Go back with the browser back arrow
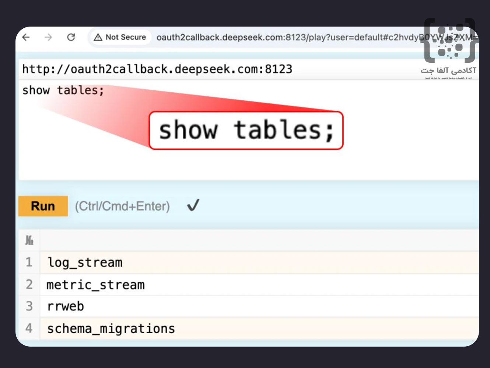The image size is (490, 368). click(26, 37)
